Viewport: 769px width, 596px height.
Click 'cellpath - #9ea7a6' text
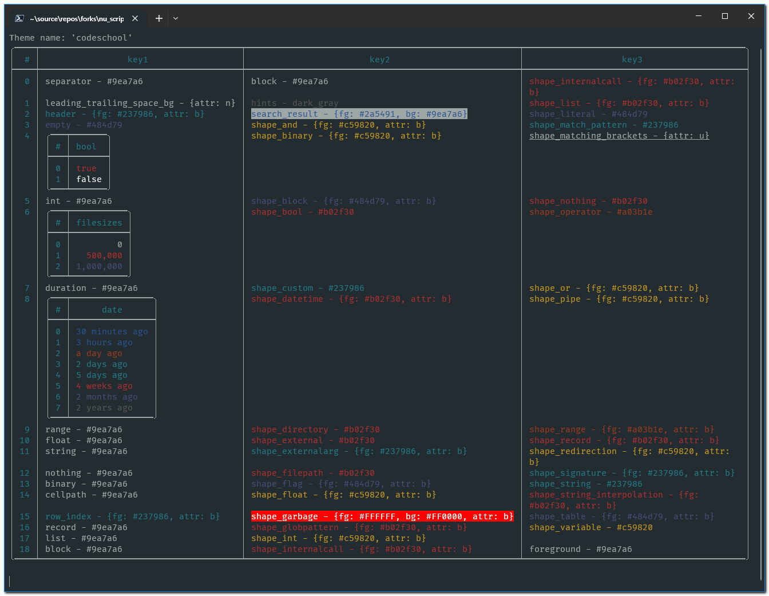(x=92, y=495)
